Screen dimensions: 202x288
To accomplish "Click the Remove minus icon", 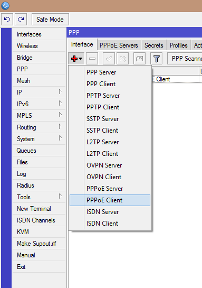I will click(92, 59).
